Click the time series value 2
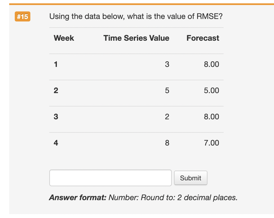This screenshot has height=218, width=274. 167,117
